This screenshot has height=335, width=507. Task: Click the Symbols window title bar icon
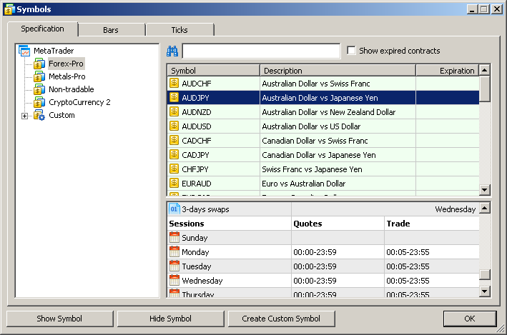pyautogui.click(x=9, y=9)
